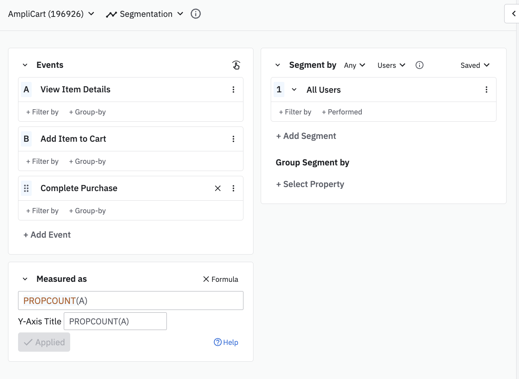
Task: Click + Add Event
Action: [x=47, y=235]
